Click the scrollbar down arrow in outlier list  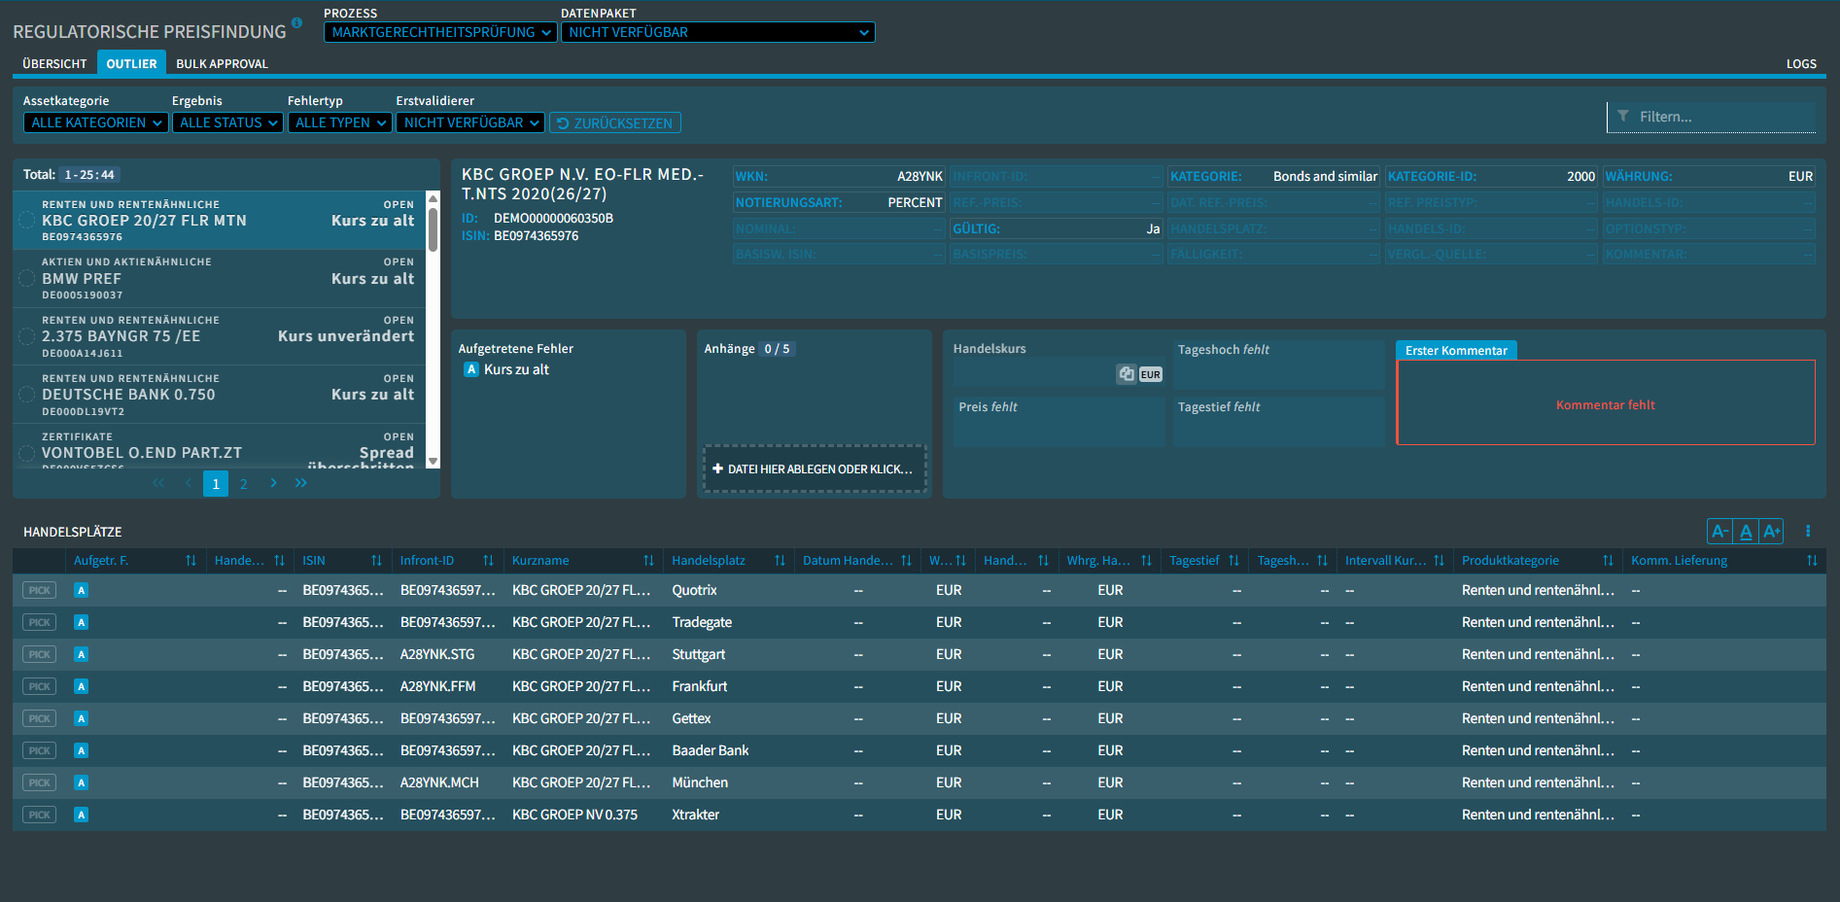[434, 462]
